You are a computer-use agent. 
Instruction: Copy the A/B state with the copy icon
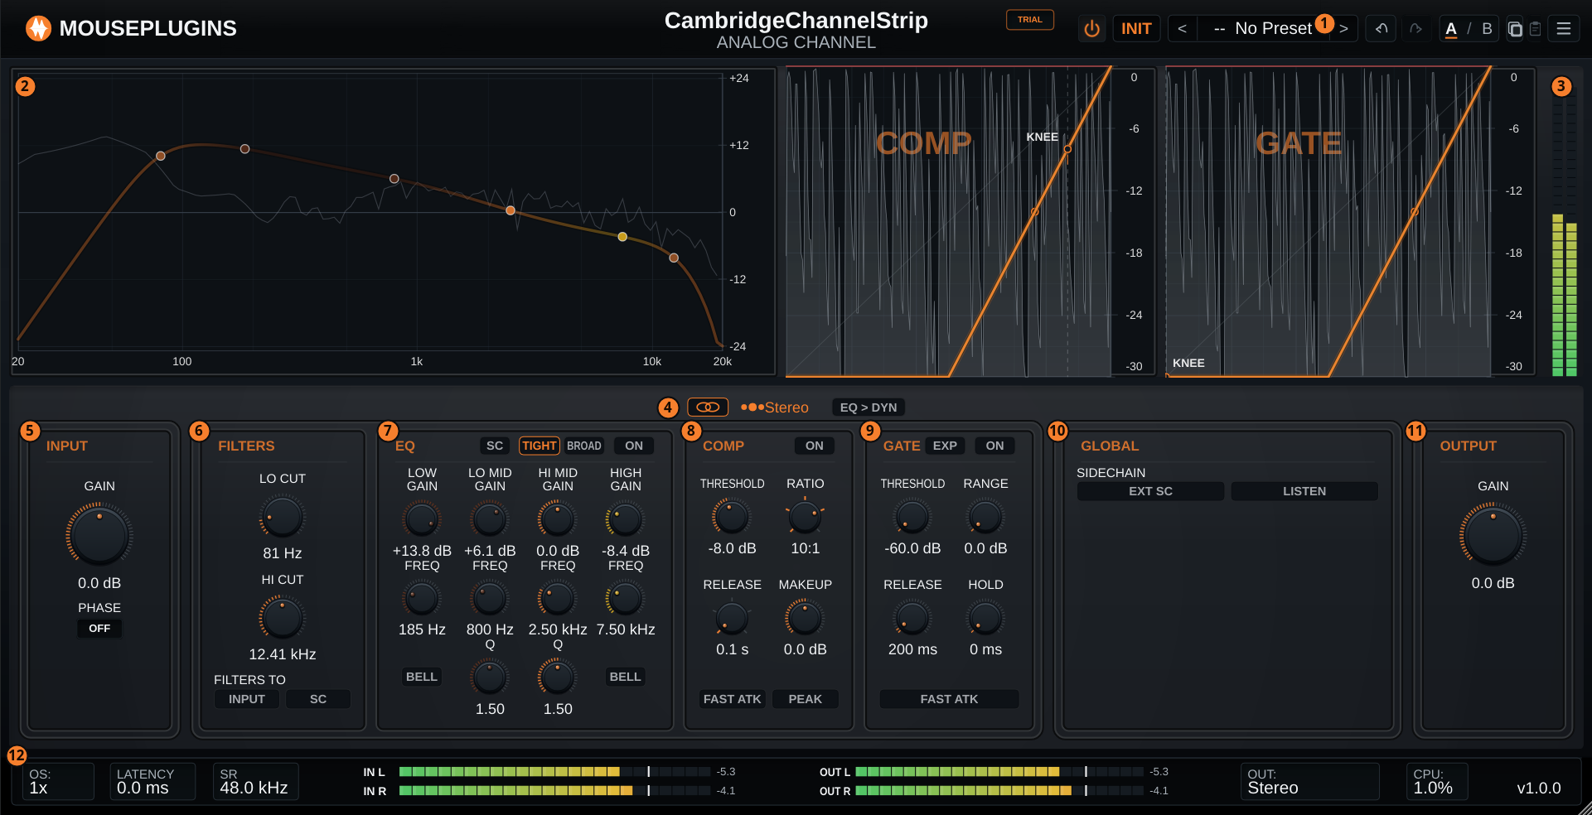(x=1515, y=29)
